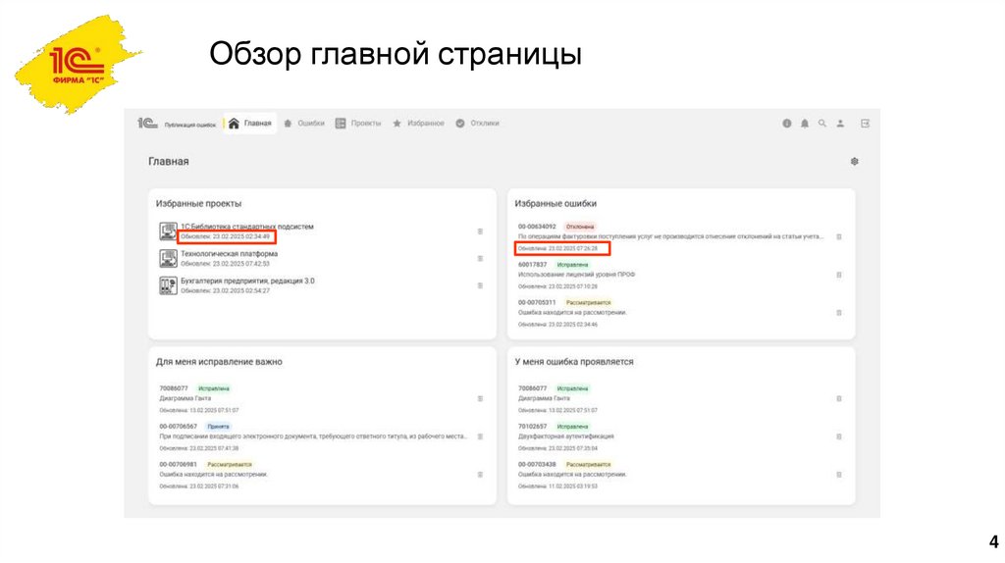Open the Главная home tab
The width and height of the screenshot is (1005, 563).
click(x=250, y=123)
